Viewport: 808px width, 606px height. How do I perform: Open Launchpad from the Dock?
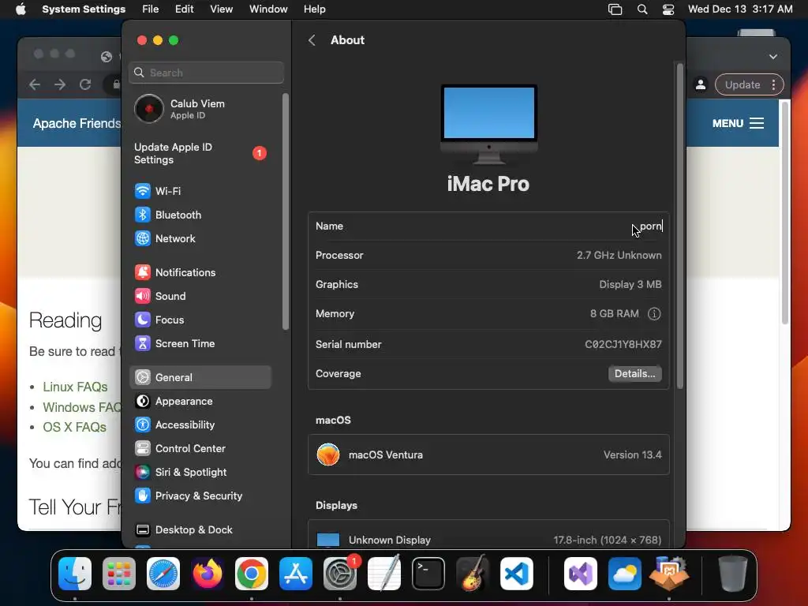119,574
